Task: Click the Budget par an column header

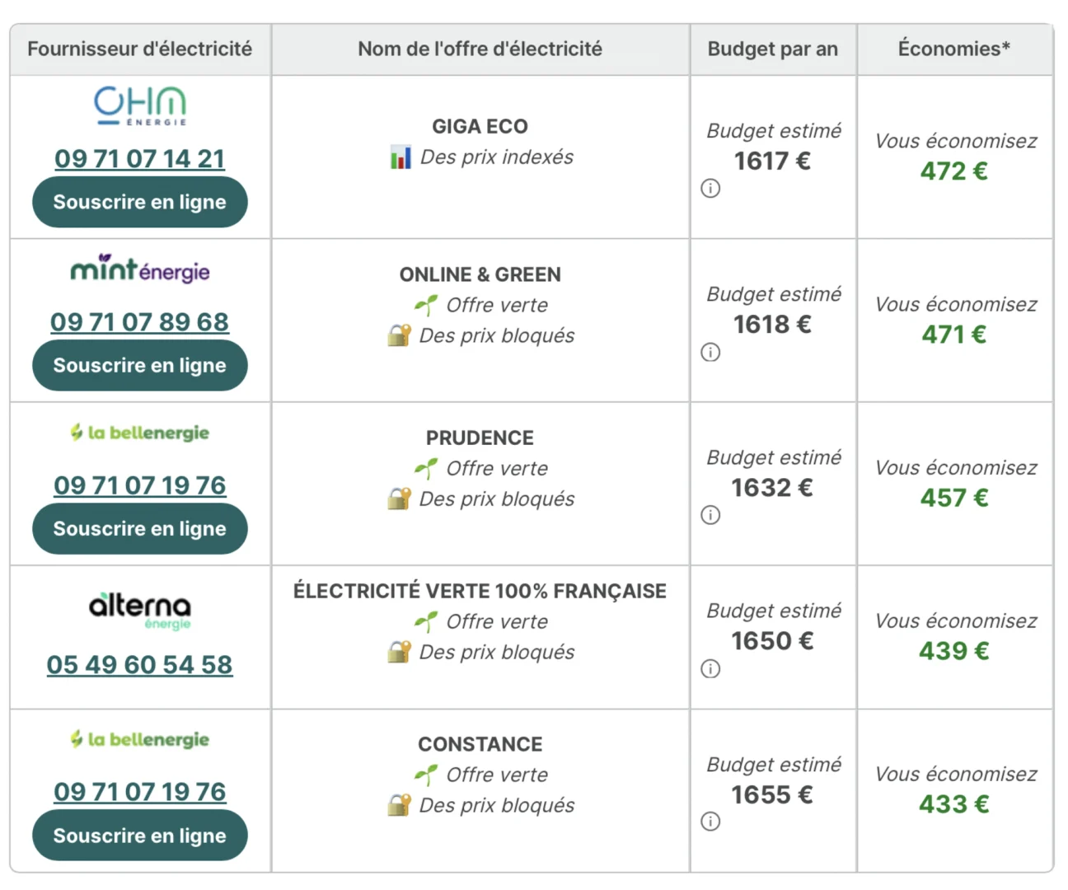Action: (772, 49)
